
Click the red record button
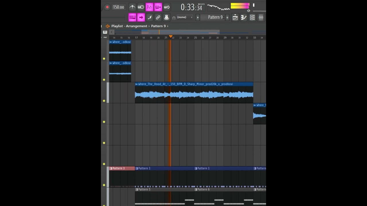(107, 7)
